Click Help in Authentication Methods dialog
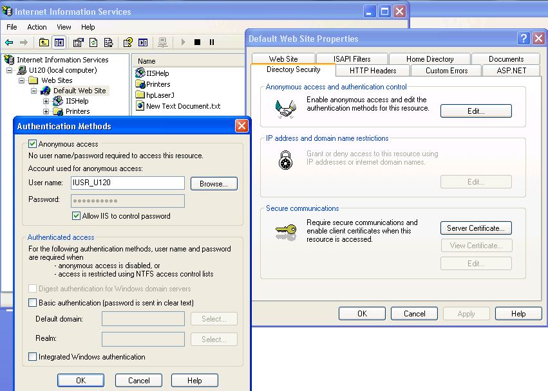This screenshot has width=548, height=391. coord(194,380)
